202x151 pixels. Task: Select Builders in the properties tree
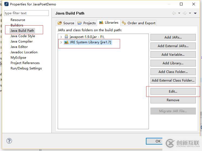[x=17, y=25]
